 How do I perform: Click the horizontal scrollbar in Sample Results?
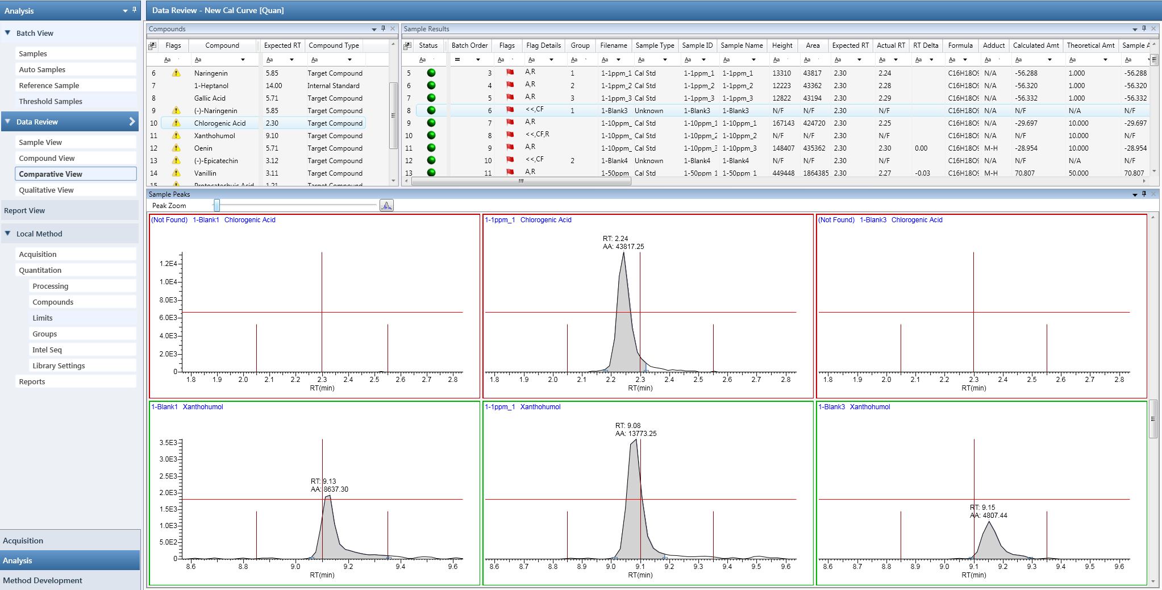click(x=519, y=182)
